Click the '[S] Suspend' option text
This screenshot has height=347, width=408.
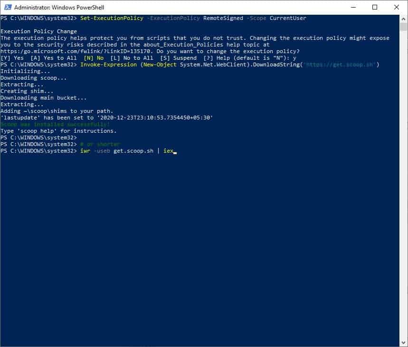(x=178, y=58)
